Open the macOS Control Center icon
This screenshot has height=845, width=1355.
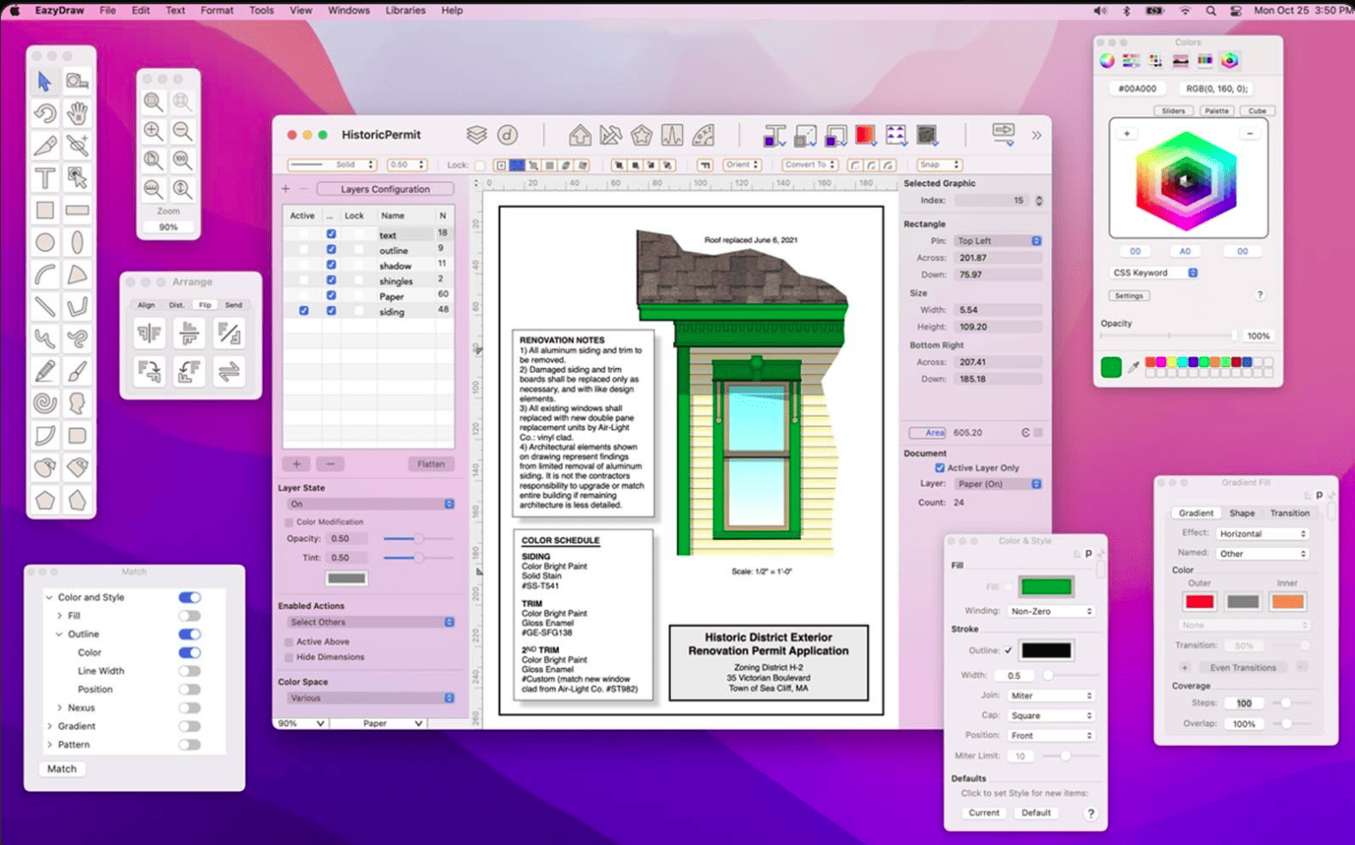click(1236, 10)
